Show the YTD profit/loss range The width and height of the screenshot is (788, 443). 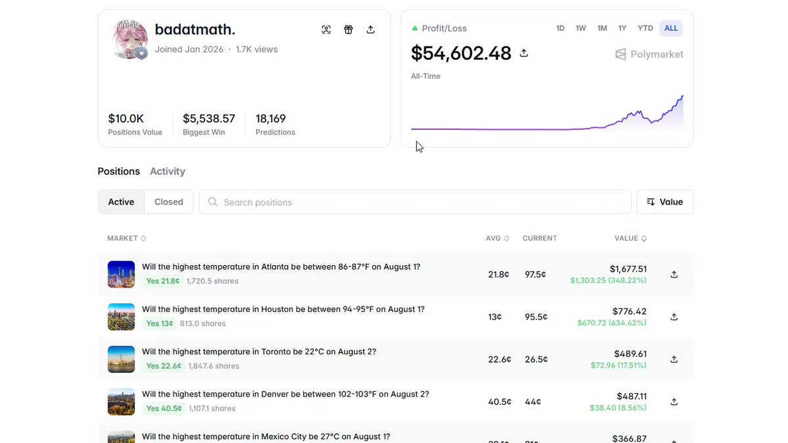pos(646,28)
